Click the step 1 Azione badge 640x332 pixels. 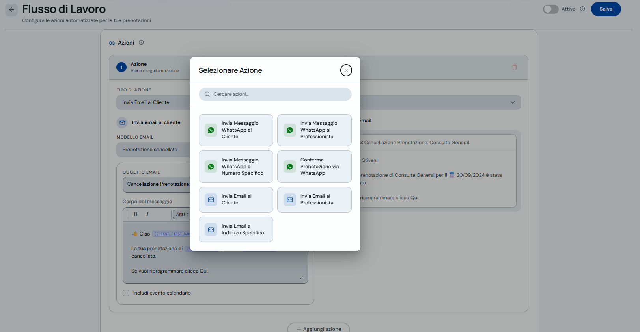pyautogui.click(x=121, y=67)
